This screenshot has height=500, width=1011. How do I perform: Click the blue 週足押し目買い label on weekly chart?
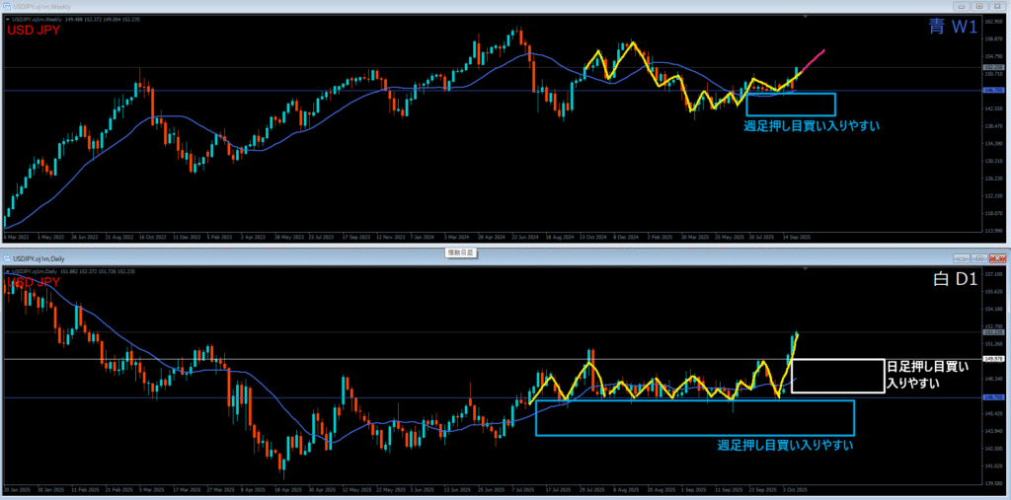tap(811, 126)
